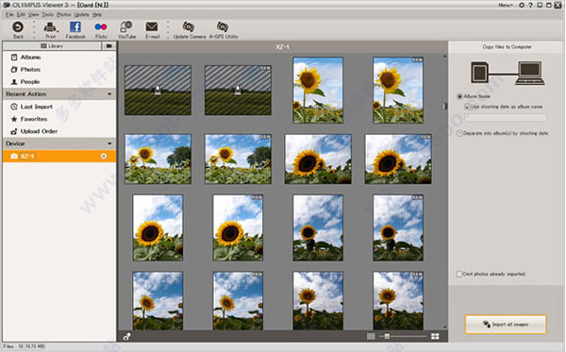The height and width of the screenshot is (352, 566).
Task: Click the Import all images button
Action: coord(506,325)
